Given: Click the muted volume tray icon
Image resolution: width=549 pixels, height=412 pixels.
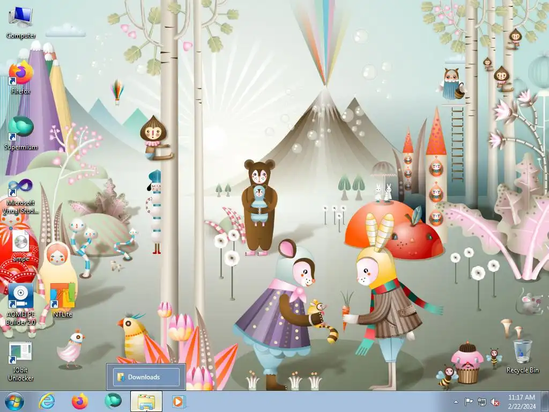Looking at the screenshot, I should coord(495,402).
